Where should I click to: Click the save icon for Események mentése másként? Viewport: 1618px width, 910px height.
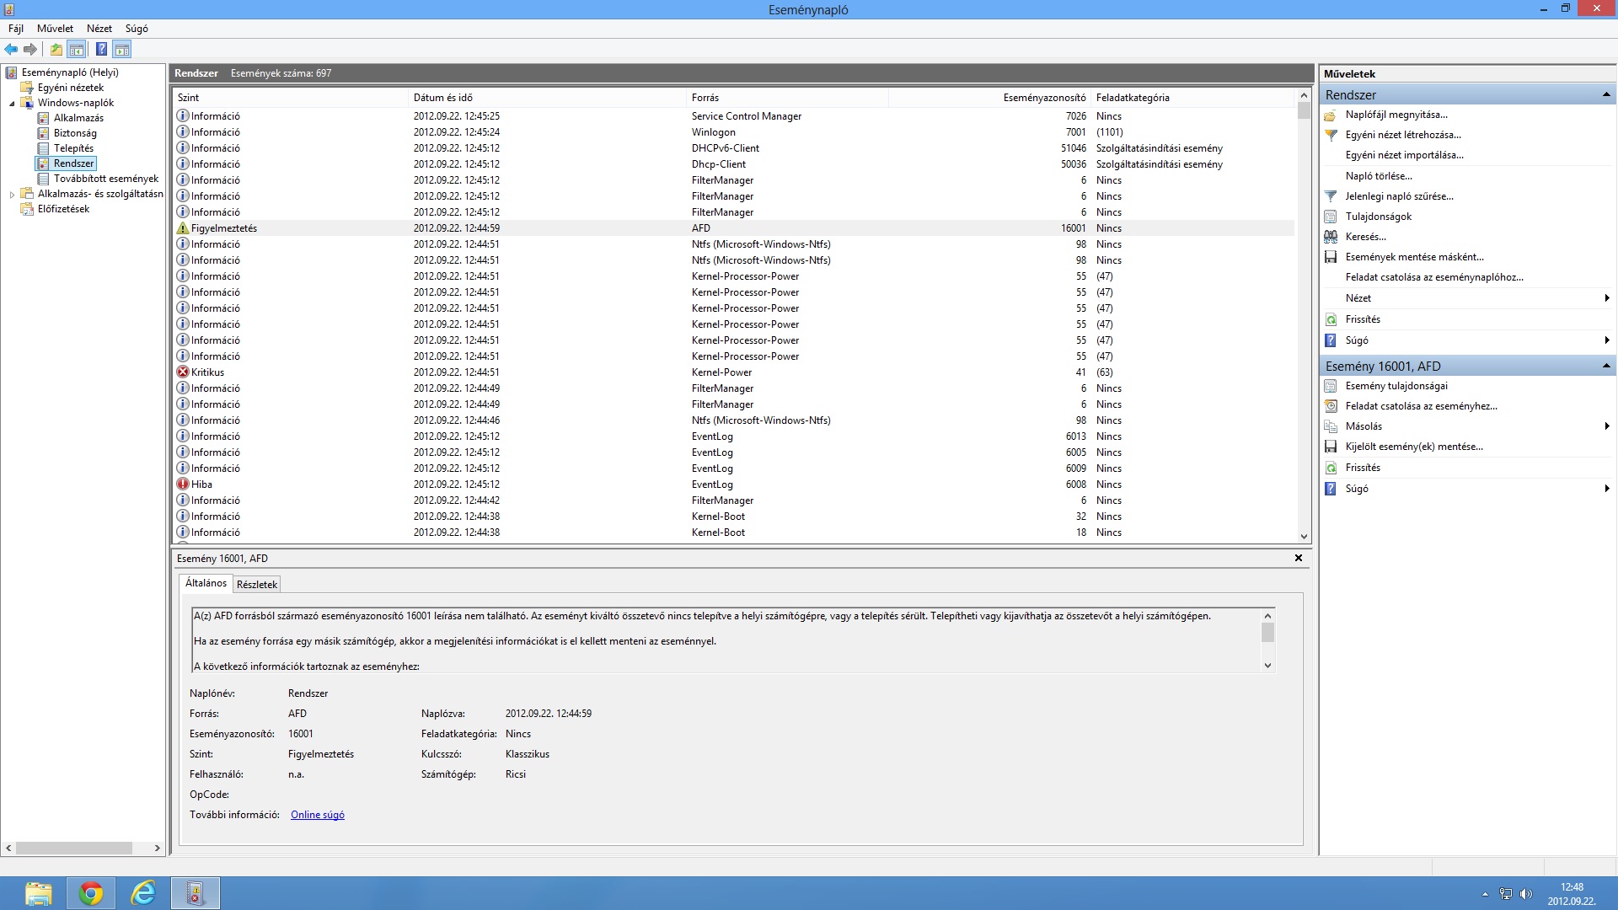coord(1331,257)
